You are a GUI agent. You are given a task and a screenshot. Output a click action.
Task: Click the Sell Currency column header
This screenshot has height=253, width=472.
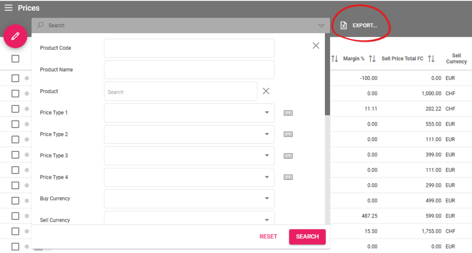(456, 58)
